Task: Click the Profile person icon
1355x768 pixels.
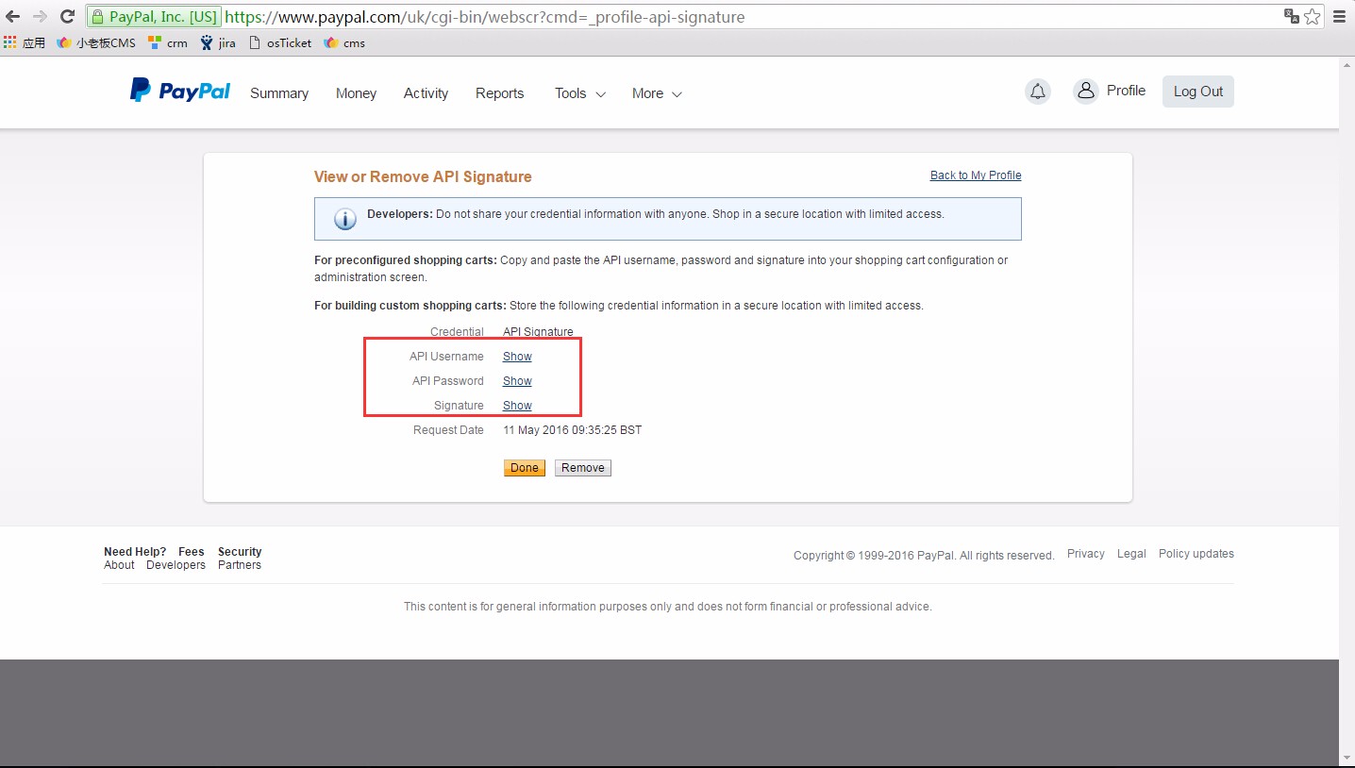Action: [x=1086, y=92]
